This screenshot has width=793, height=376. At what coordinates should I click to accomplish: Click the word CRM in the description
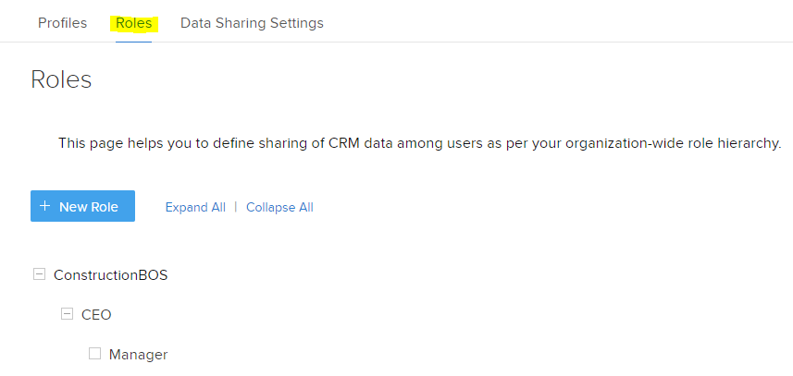(x=344, y=143)
